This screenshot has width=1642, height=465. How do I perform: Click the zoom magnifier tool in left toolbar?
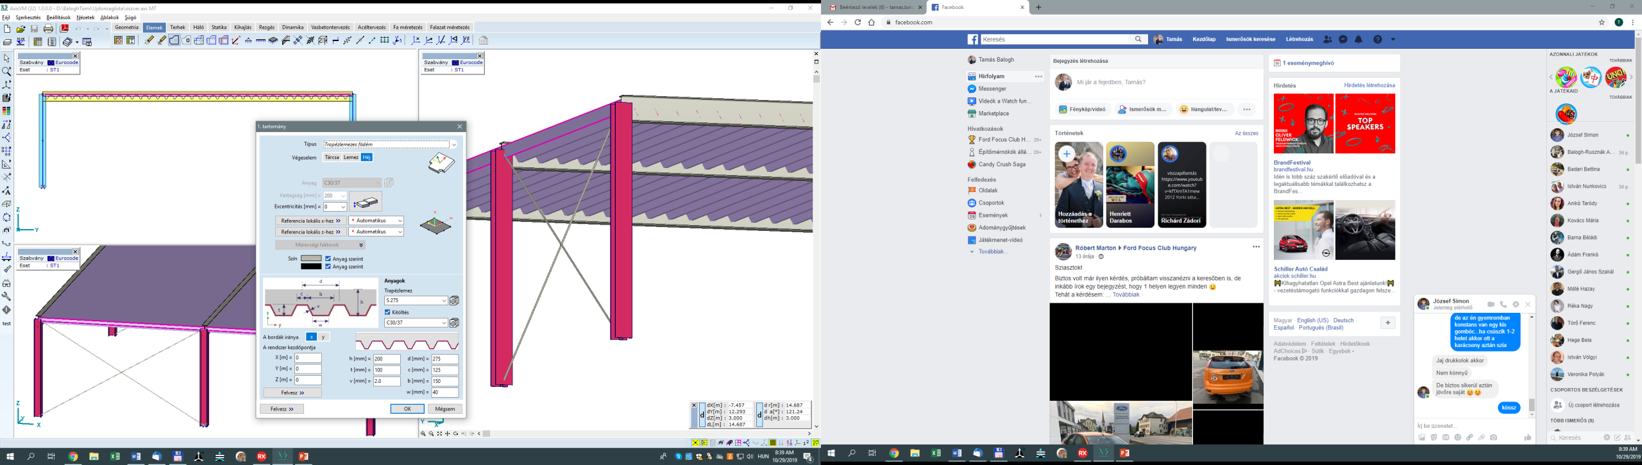[x=6, y=71]
